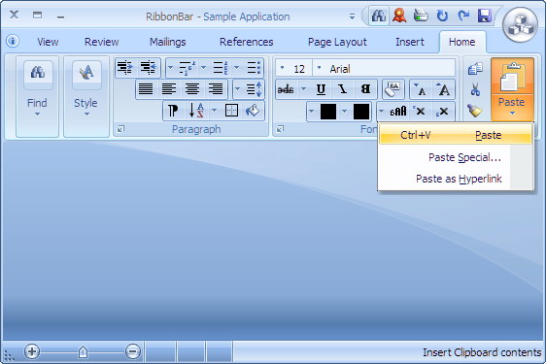The width and height of the screenshot is (546, 364).
Task: Click the printer icon in the quick access toolbar
Action: coord(421,16)
